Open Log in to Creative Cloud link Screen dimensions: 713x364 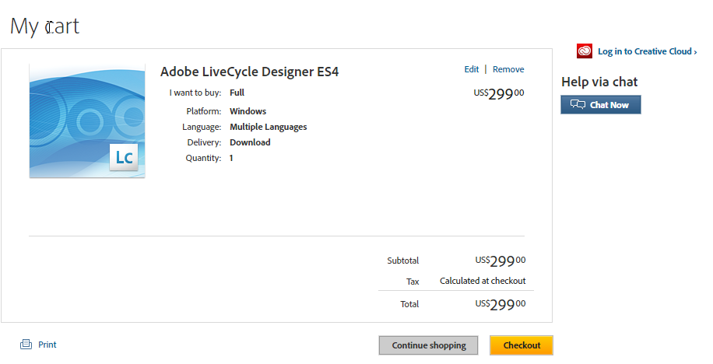[647, 51]
